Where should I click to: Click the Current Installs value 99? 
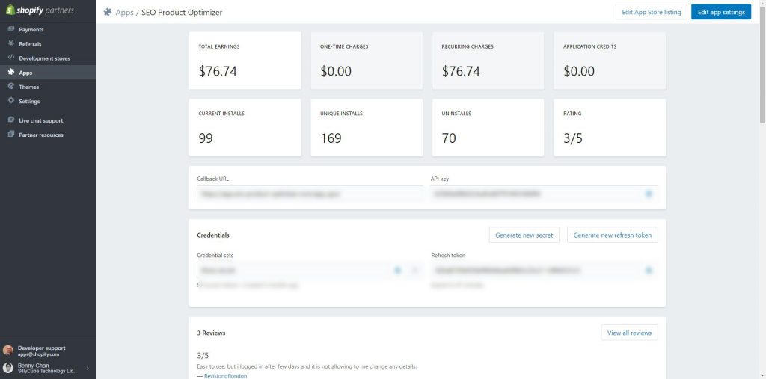pos(206,138)
